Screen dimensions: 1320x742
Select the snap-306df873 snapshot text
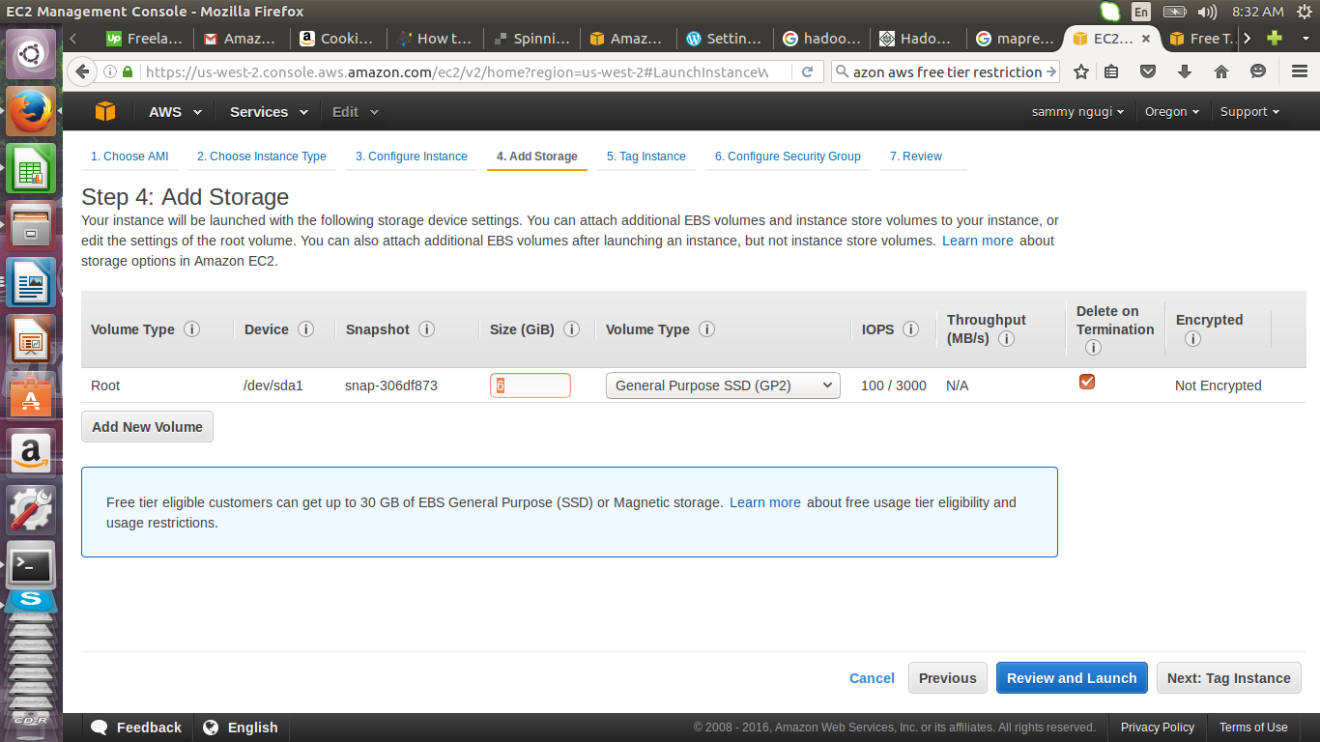pyautogui.click(x=391, y=385)
